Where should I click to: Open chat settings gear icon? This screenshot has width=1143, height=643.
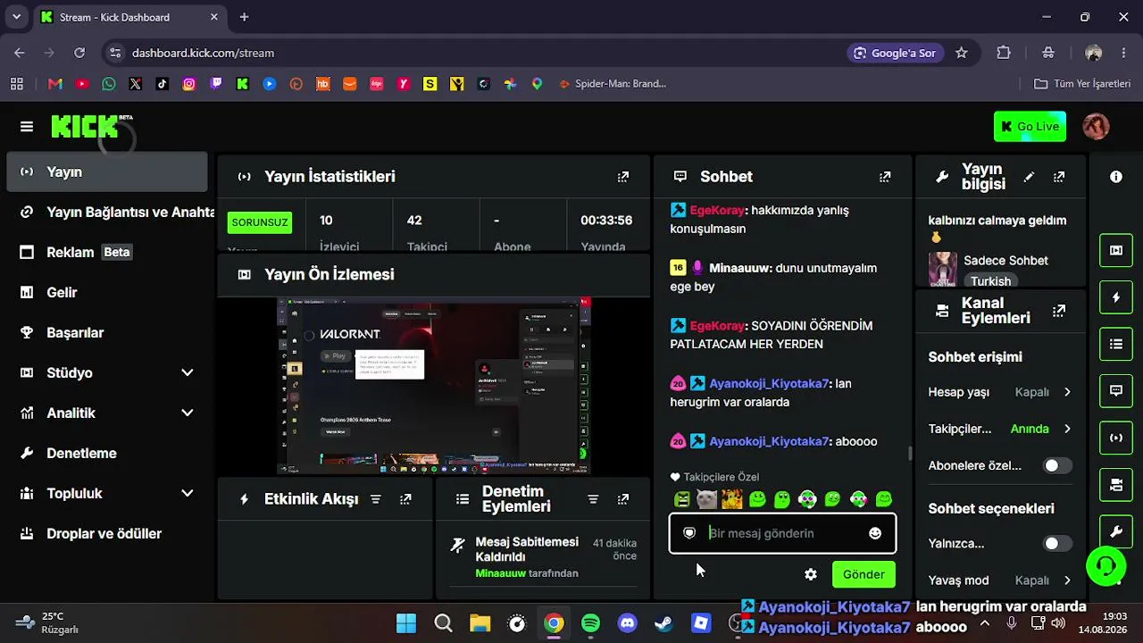(811, 574)
